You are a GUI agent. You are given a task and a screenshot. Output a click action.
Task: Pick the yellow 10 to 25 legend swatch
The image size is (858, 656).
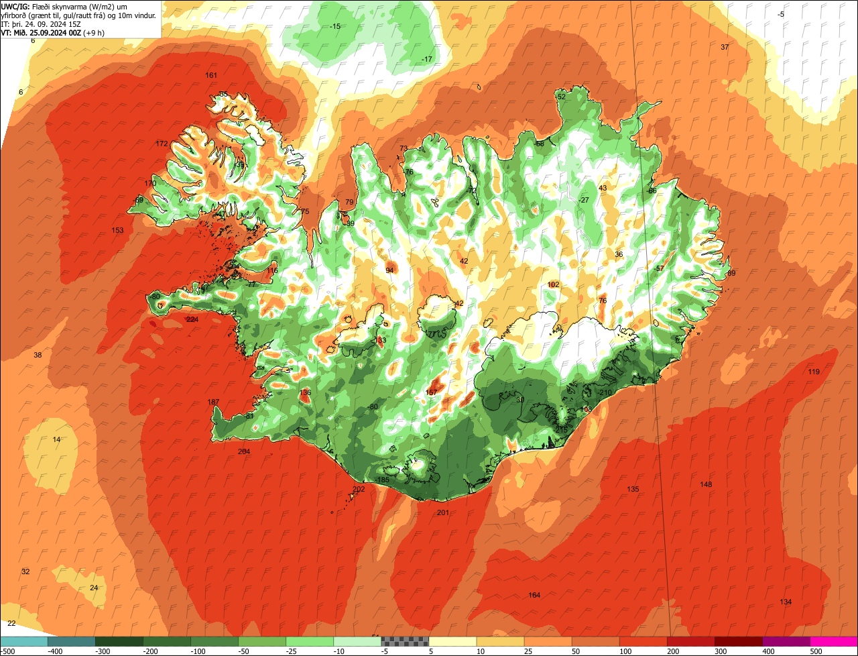coord(499,641)
